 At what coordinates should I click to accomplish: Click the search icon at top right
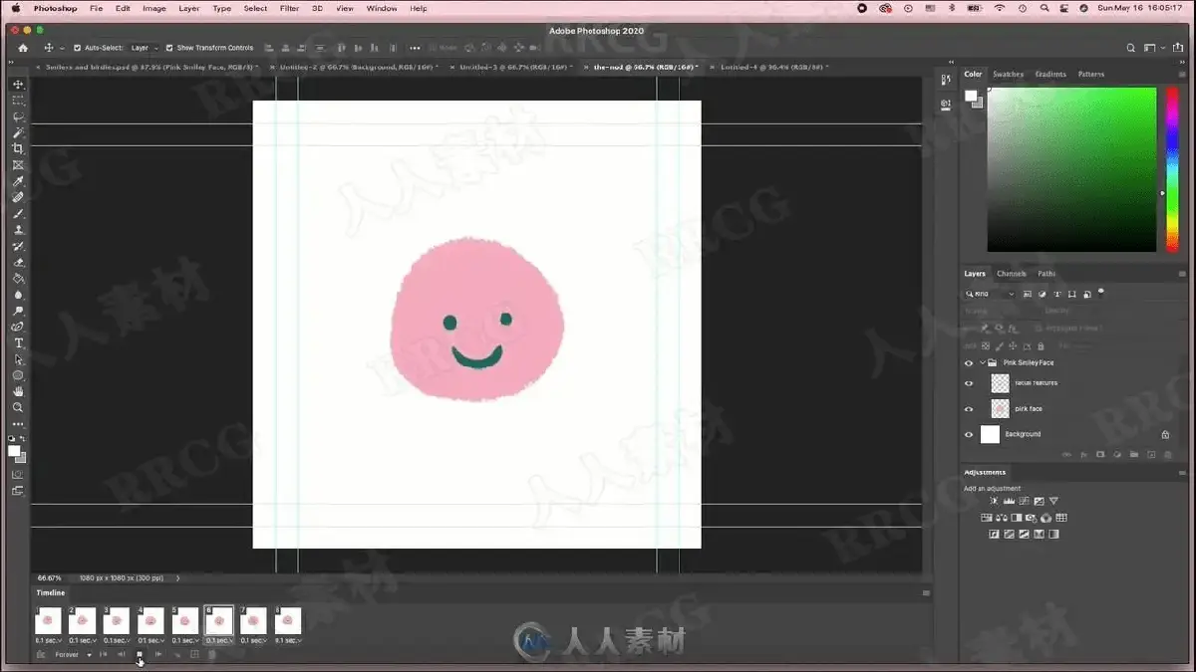(x=1131, y=48)
